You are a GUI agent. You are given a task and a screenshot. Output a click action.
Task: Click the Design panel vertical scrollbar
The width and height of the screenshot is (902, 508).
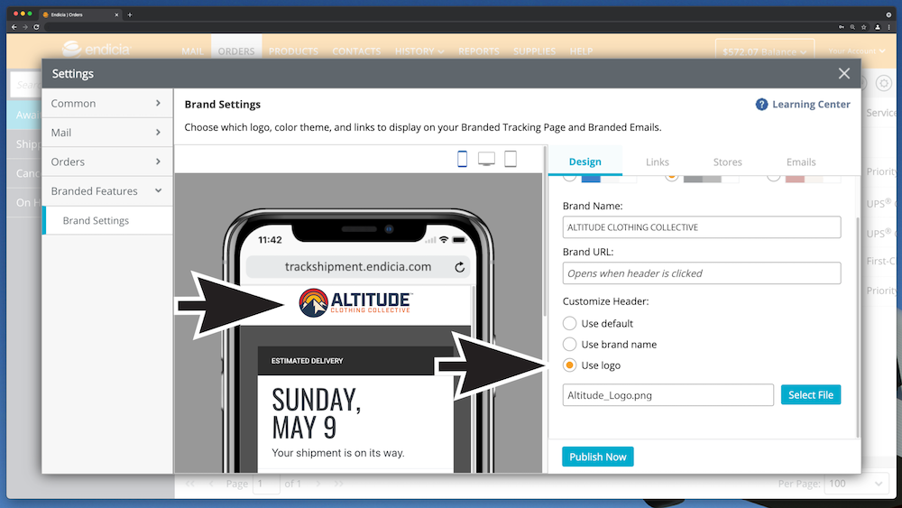pos(858,328)
